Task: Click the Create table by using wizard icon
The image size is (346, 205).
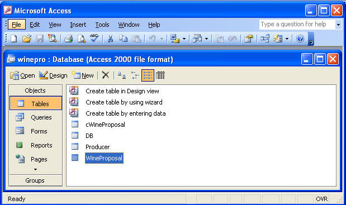Action: coord(74,102)
